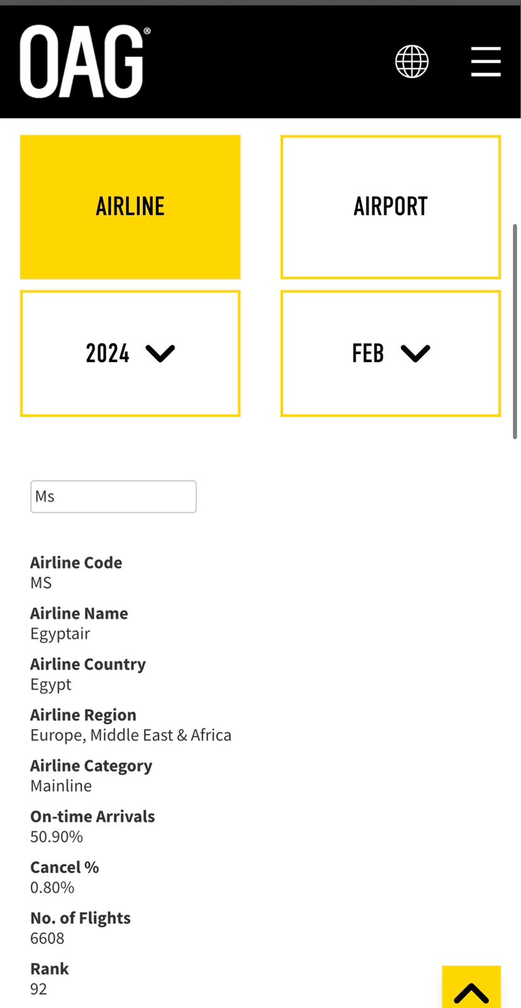The image size is (521, 1008).
Task: Click the 6608 flights value
Action: pyautogui.click(x=47, y=939)
